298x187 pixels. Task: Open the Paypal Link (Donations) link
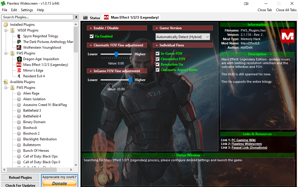tap(249, 147)
